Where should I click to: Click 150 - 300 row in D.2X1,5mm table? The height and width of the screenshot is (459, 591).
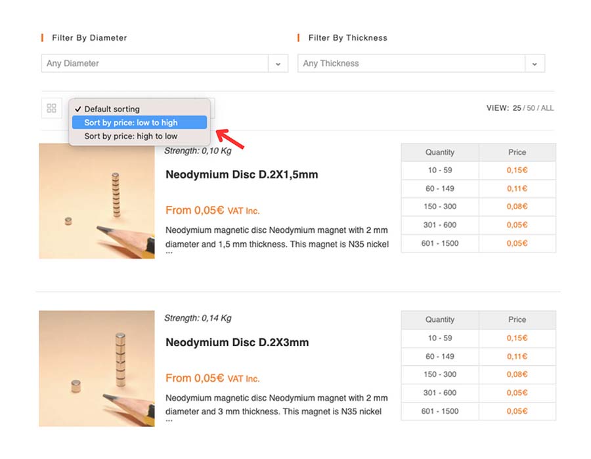pyautogui.click(x=479, y=207)
